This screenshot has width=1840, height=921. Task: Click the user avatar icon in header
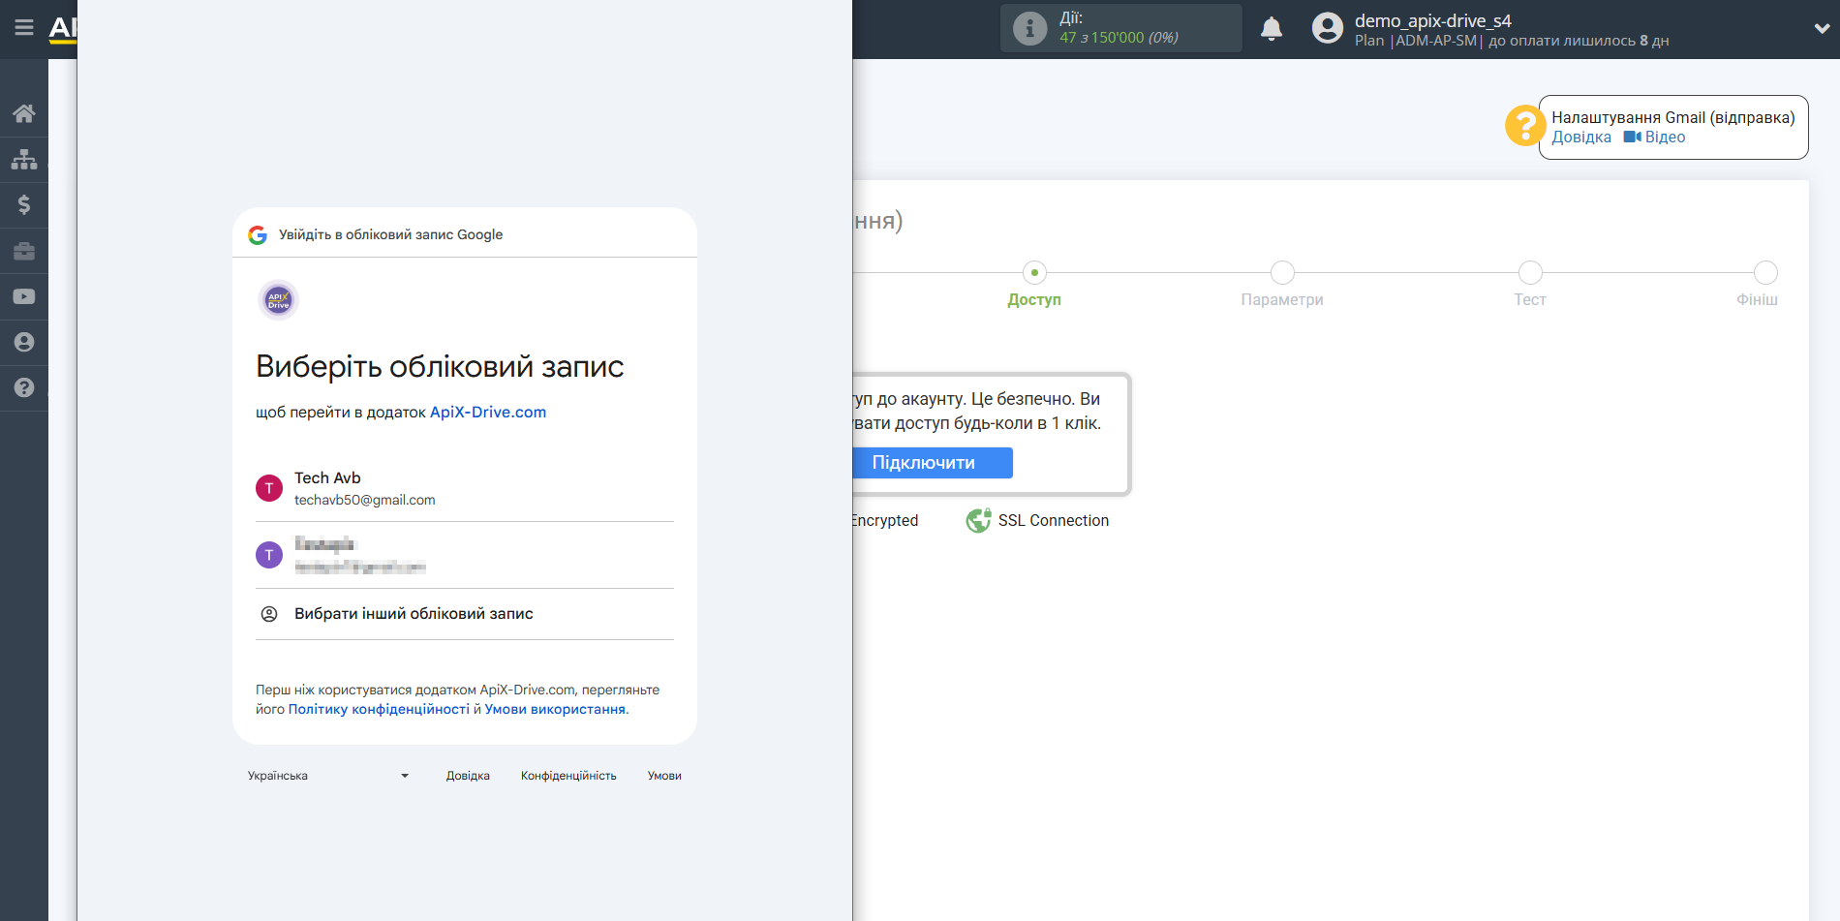(x=1328, y=28)
